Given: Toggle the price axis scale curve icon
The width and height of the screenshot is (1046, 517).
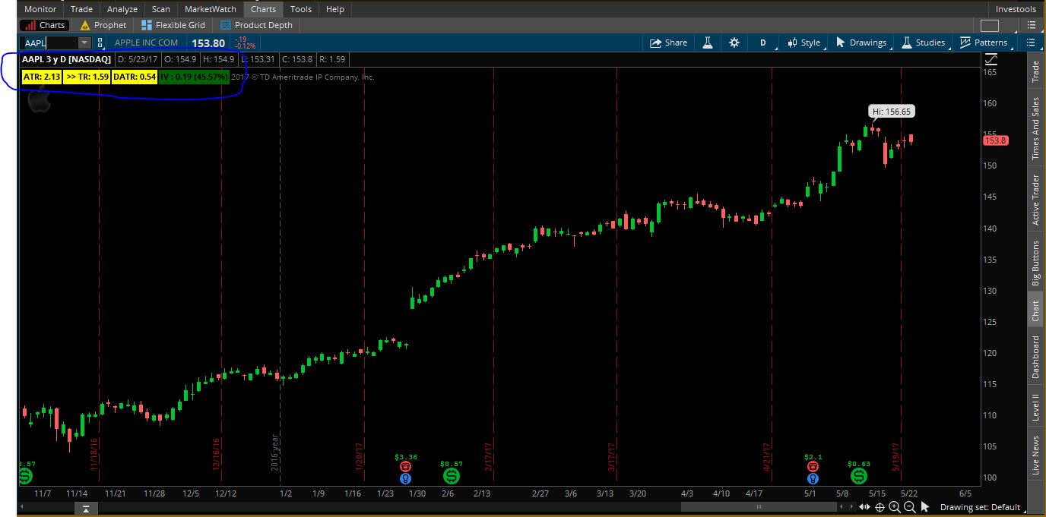Looking at the screenshot, I should [991, 59].
